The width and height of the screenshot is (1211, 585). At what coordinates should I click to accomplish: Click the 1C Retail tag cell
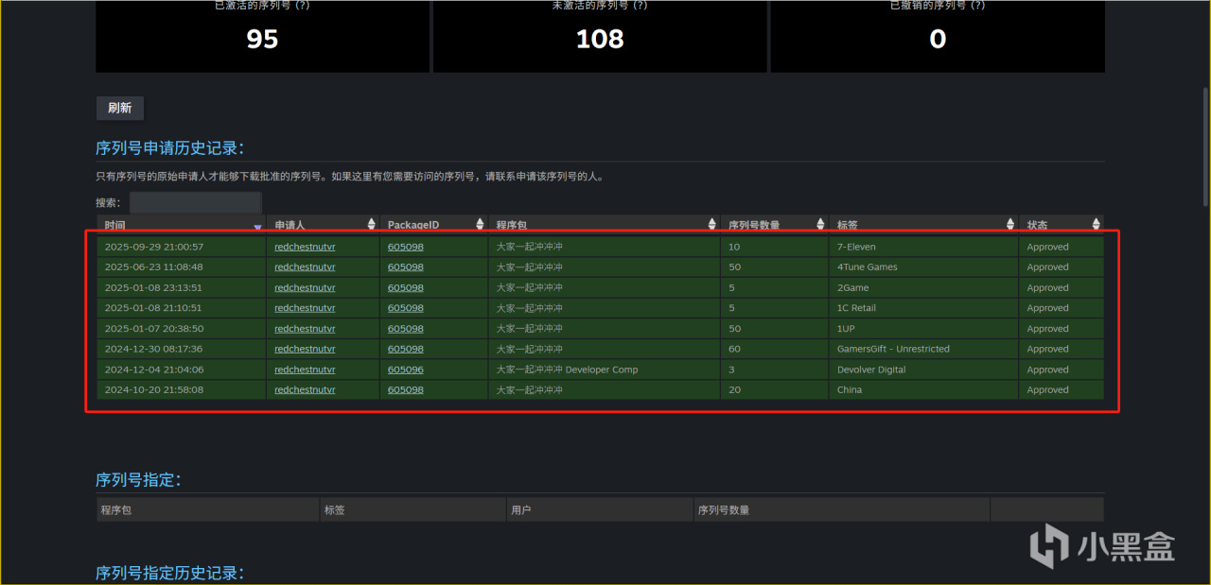(x=923, y=308)
